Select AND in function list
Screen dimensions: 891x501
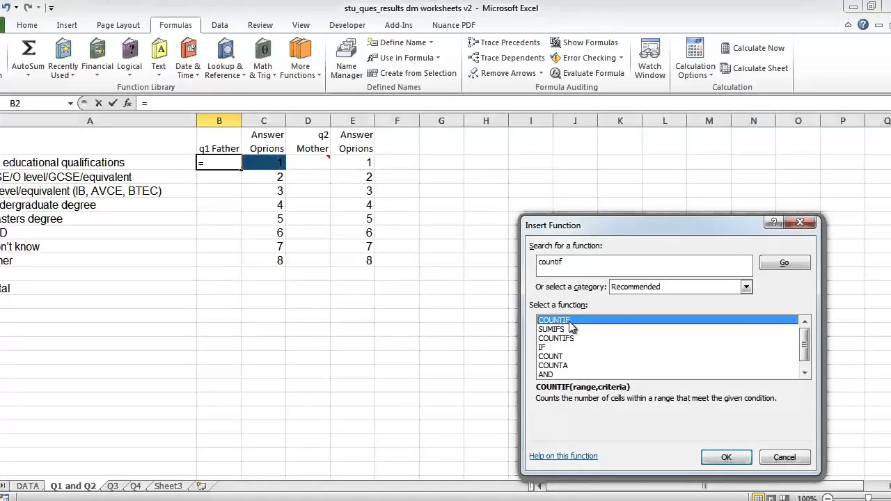(667, 374)
